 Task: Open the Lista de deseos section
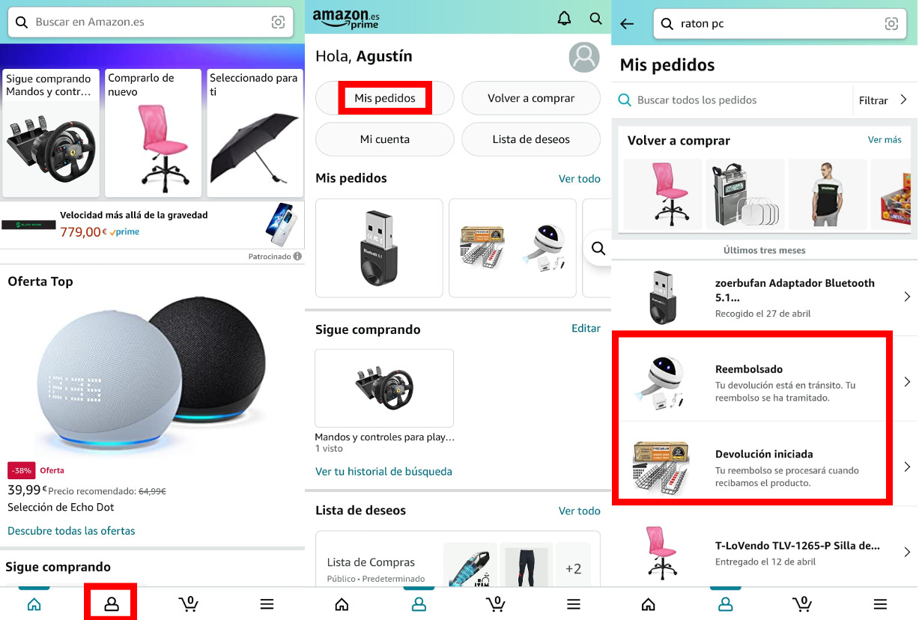coord(530,139)
